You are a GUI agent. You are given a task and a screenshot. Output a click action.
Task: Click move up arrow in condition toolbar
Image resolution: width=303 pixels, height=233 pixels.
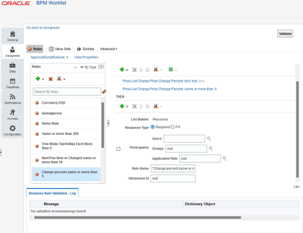click(141, 70)
